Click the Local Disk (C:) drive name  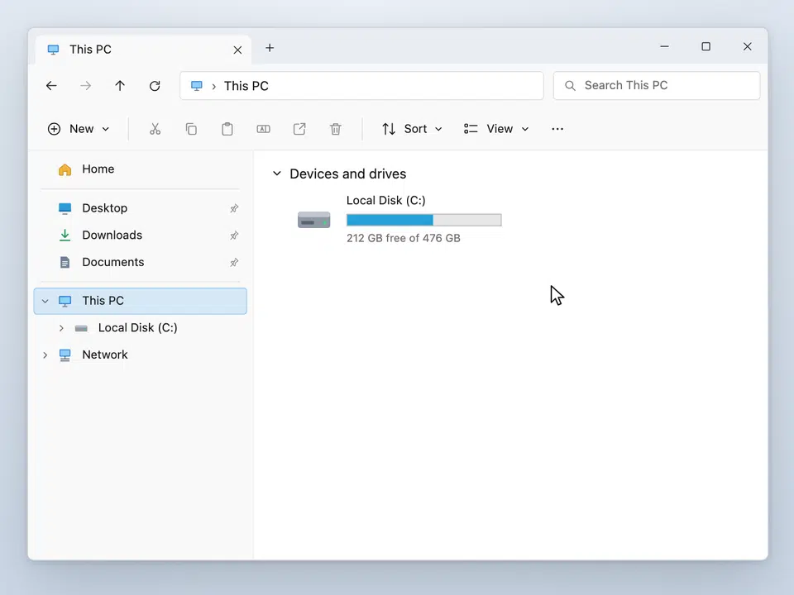coord(386,200)
